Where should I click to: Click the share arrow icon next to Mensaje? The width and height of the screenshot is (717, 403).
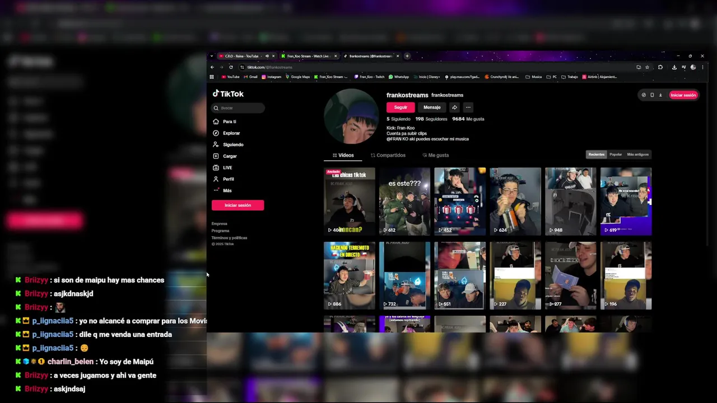pos(454,107)
